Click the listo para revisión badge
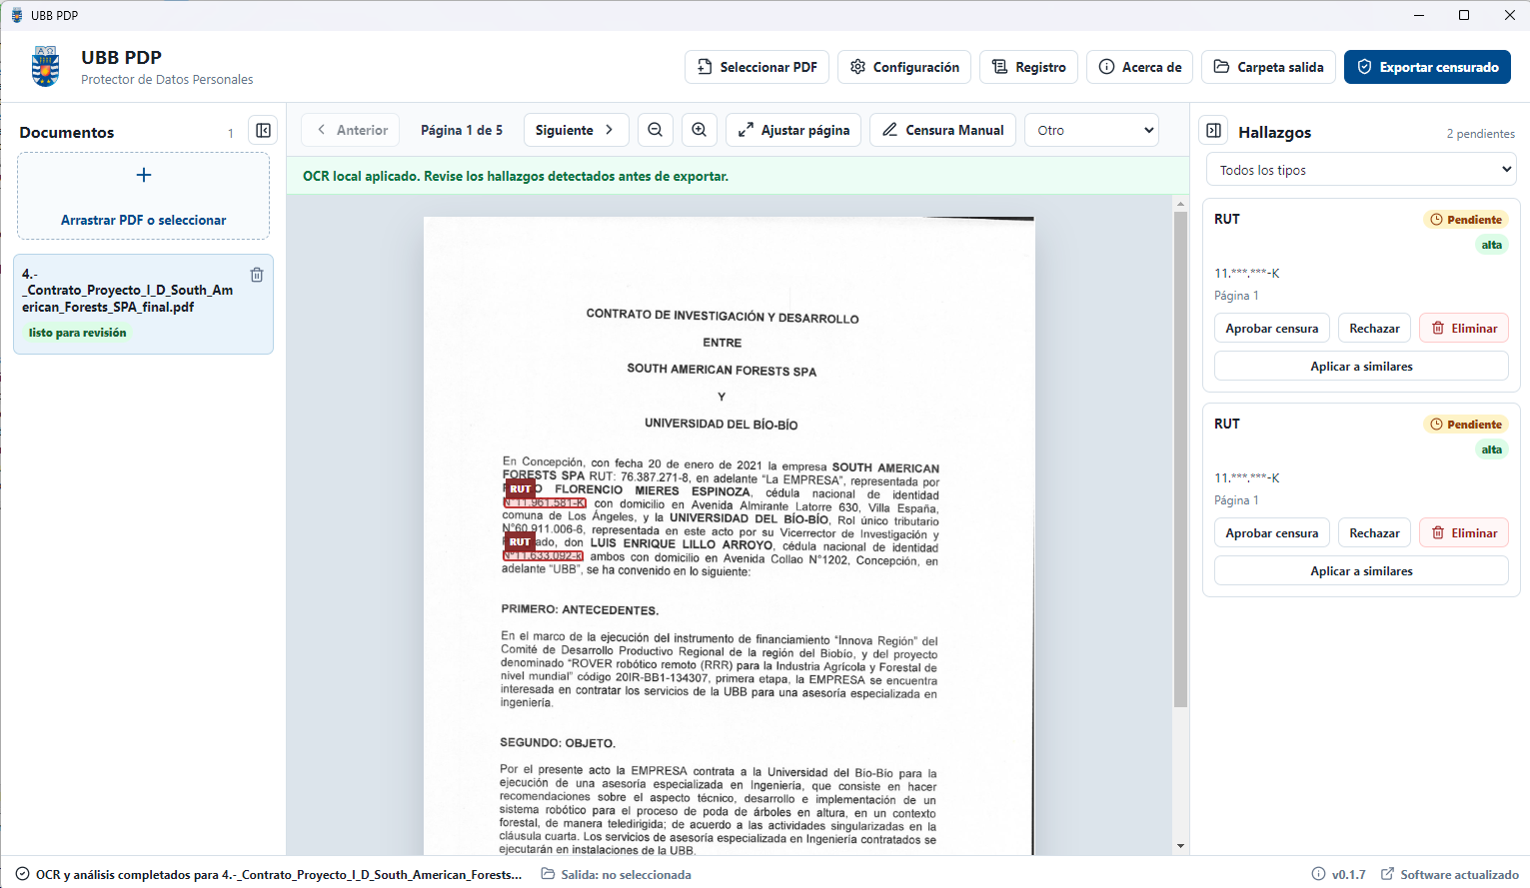1530x888 pixels. [78, 333]
